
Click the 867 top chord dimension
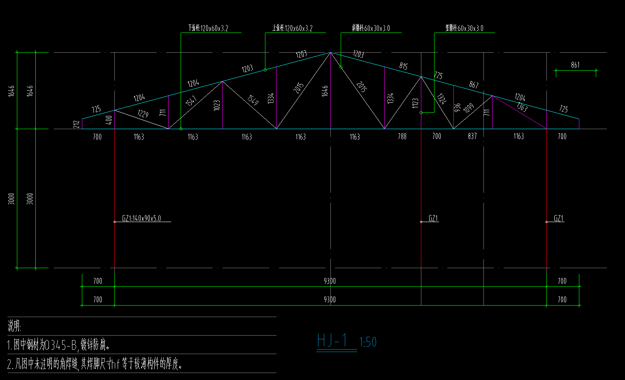click(474, 85)
